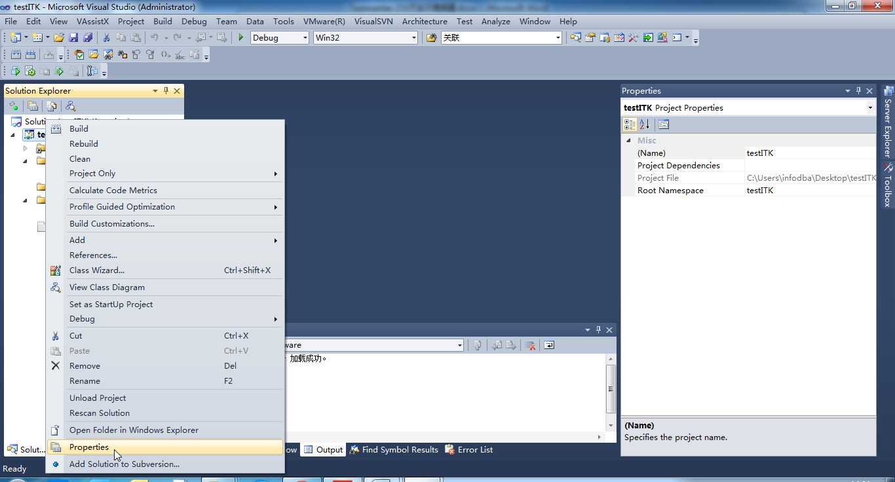Pin the Solution Explorer panel
The width and height of the screenshot is (895, 482).
(x=166, y=91)
